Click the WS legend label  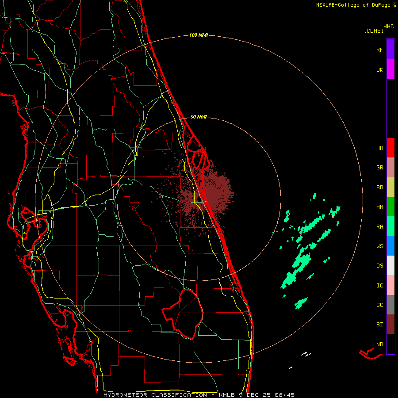click(379, 246)
